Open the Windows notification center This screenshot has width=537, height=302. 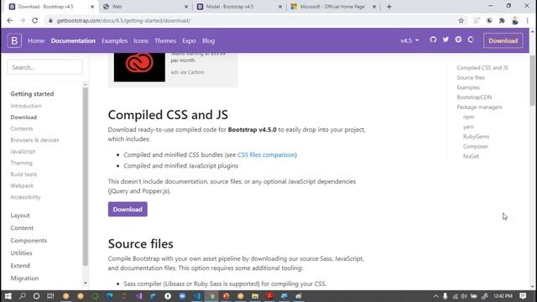click(523, 296)
